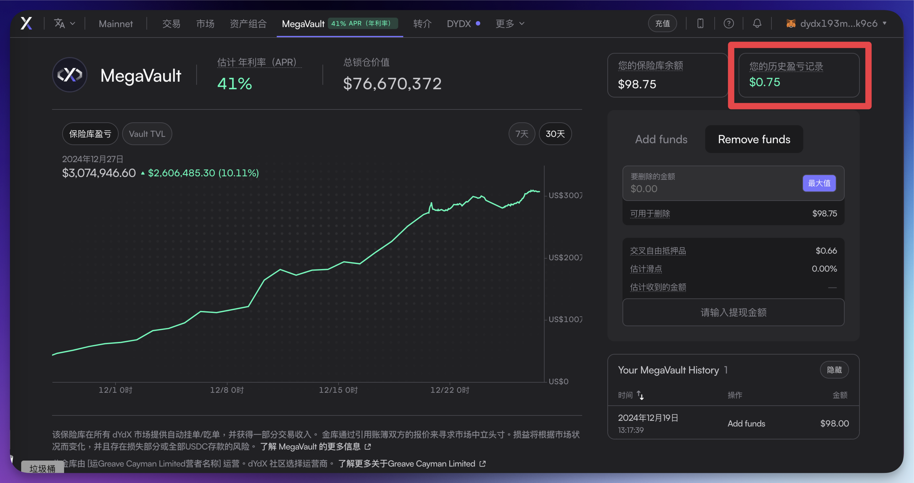914x483 pixels.
Task: Click the 总锁仓价值 label
Action: pyautogui.click(x=366, y=62)
